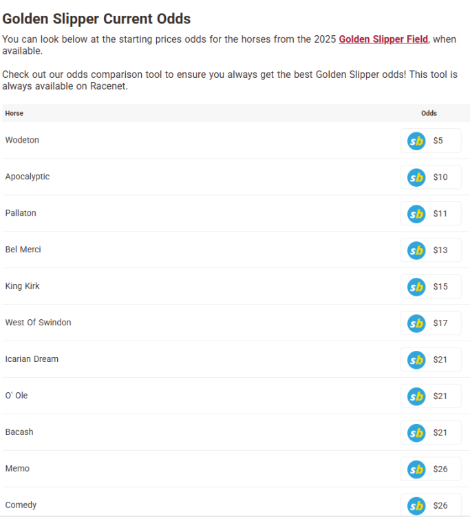470x517 pixels.
Task: Click the Sportsbet icon beside Bel Merci
Action: click(416, 251)
